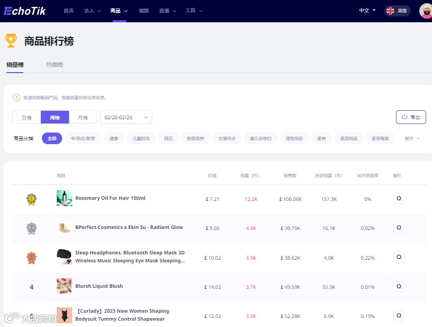The width and height of the screenshot is (432, 327).
Task: Open Blursh Liquid Blush product link
Action: (99, 286)
